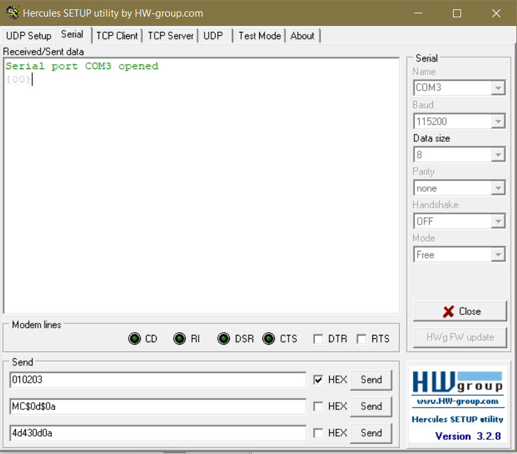Switch to the TCP Server tab
This screenshot has width=517, height=454.
click(171, 35)
